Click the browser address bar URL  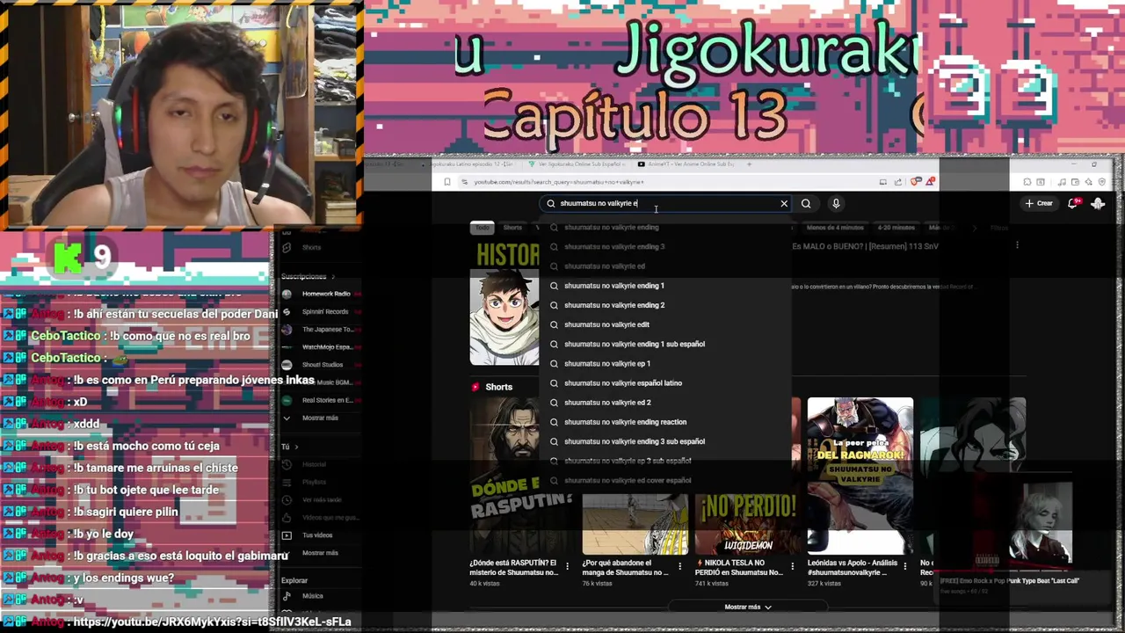[559, 182]
